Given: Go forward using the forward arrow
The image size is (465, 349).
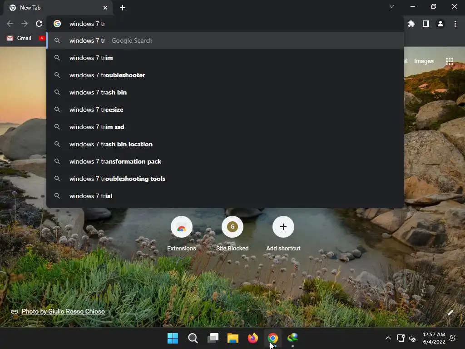Looking at the screenshot, I should point(25,24).
